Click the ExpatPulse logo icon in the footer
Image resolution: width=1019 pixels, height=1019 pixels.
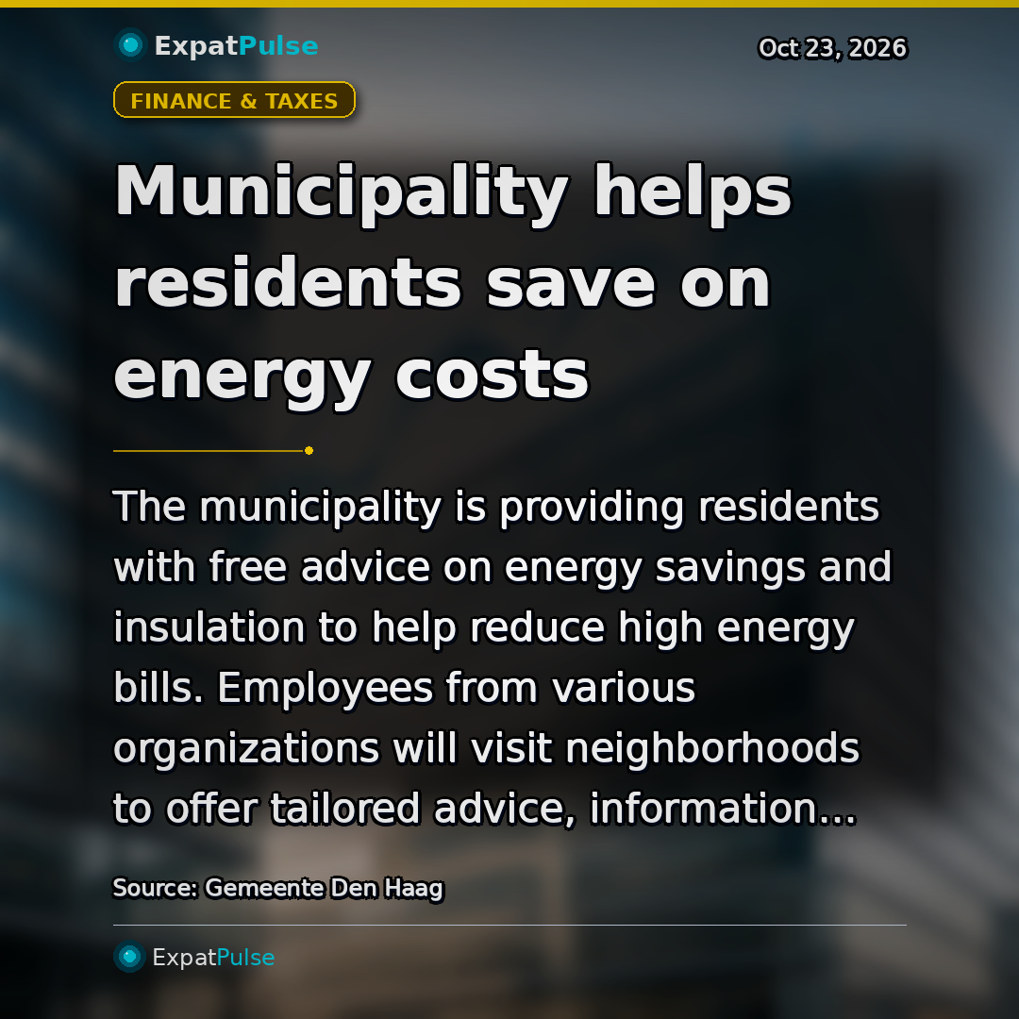pyautogui.click(x=129, y=957)
